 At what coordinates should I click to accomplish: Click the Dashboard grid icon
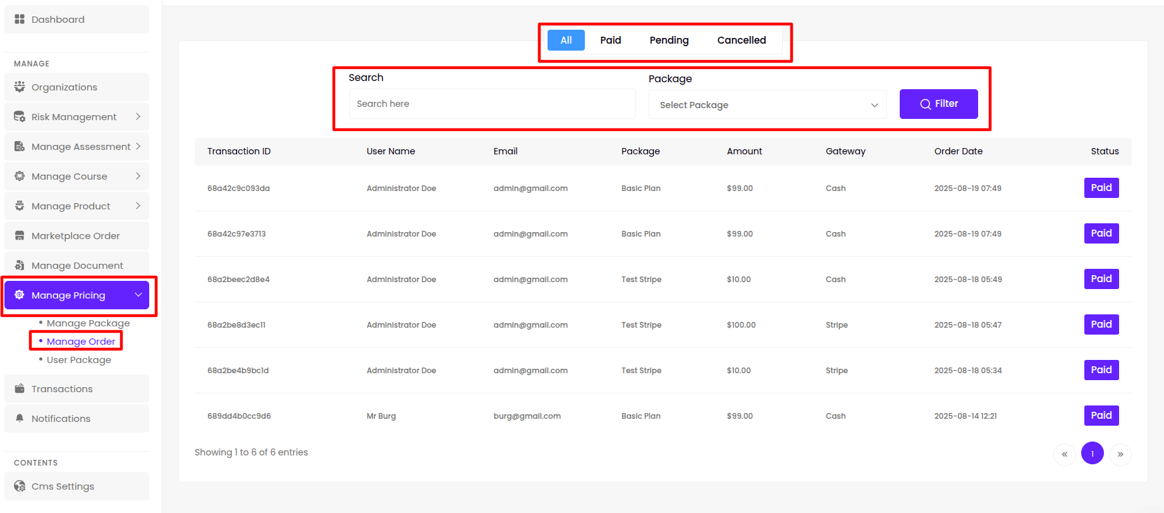[x=20, y=20]
